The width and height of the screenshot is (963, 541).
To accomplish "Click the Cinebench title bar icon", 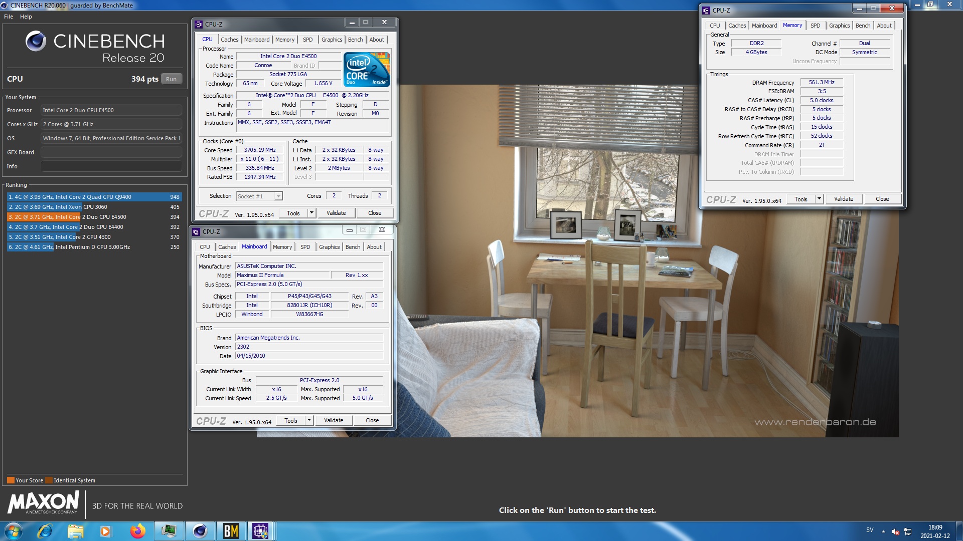I will [x=5, y=5].
